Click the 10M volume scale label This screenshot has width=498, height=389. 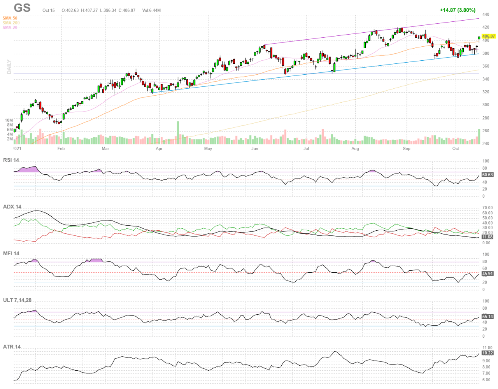[x=9, y=121]
